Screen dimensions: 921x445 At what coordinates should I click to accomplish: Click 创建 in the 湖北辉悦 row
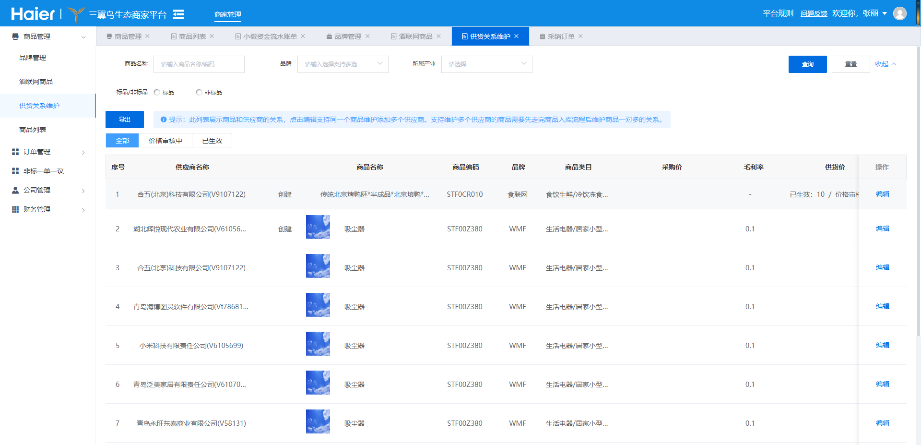[x=285, y=229]
